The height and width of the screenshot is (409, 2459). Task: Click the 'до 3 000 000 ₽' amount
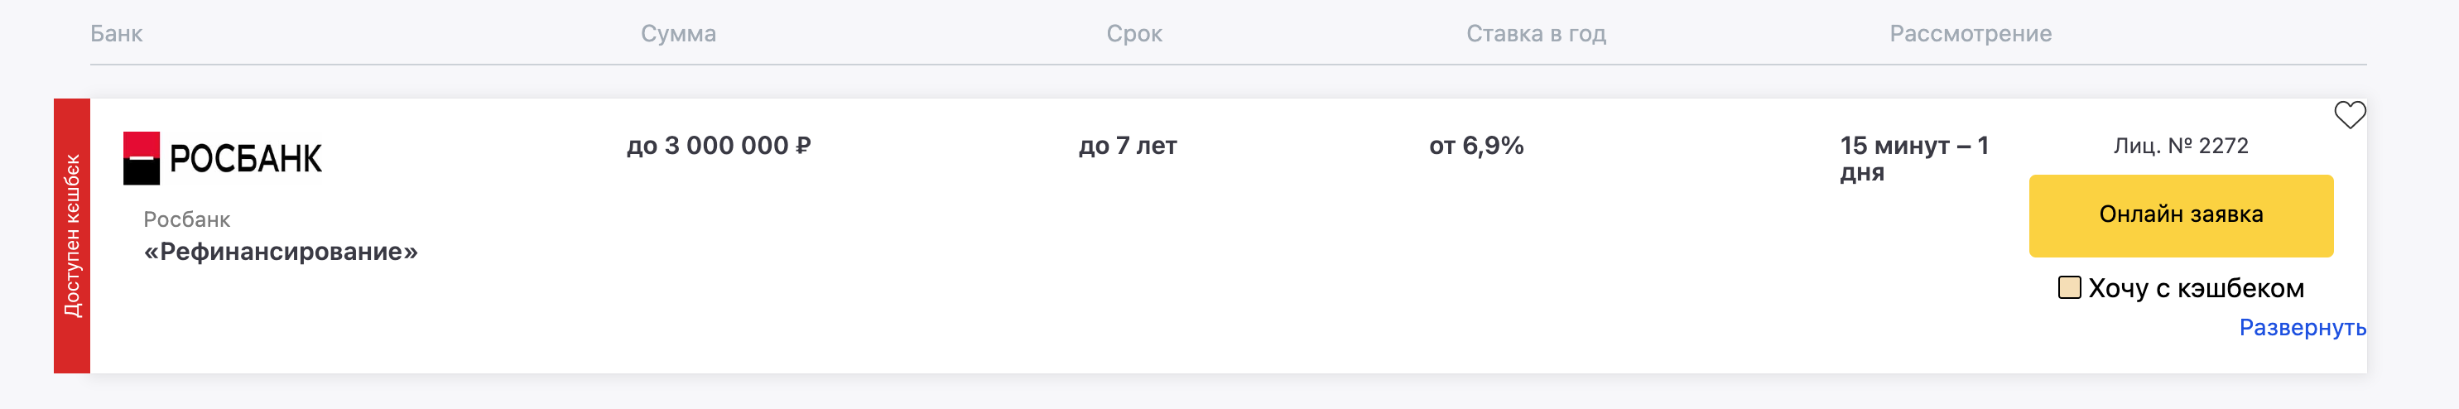[x=718, y=145]
